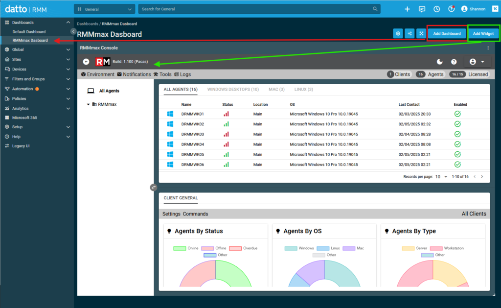Open the console overflow menu with three dots
Viewport: 501px width, 308px height.
(488, 47)
